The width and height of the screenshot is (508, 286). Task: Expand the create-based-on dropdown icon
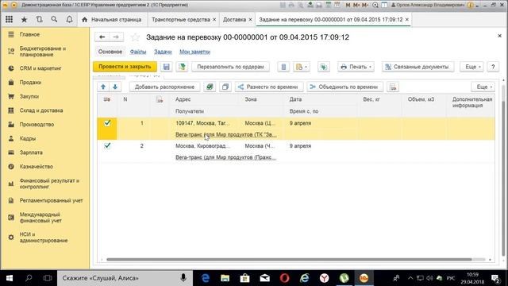coord(302,67)
